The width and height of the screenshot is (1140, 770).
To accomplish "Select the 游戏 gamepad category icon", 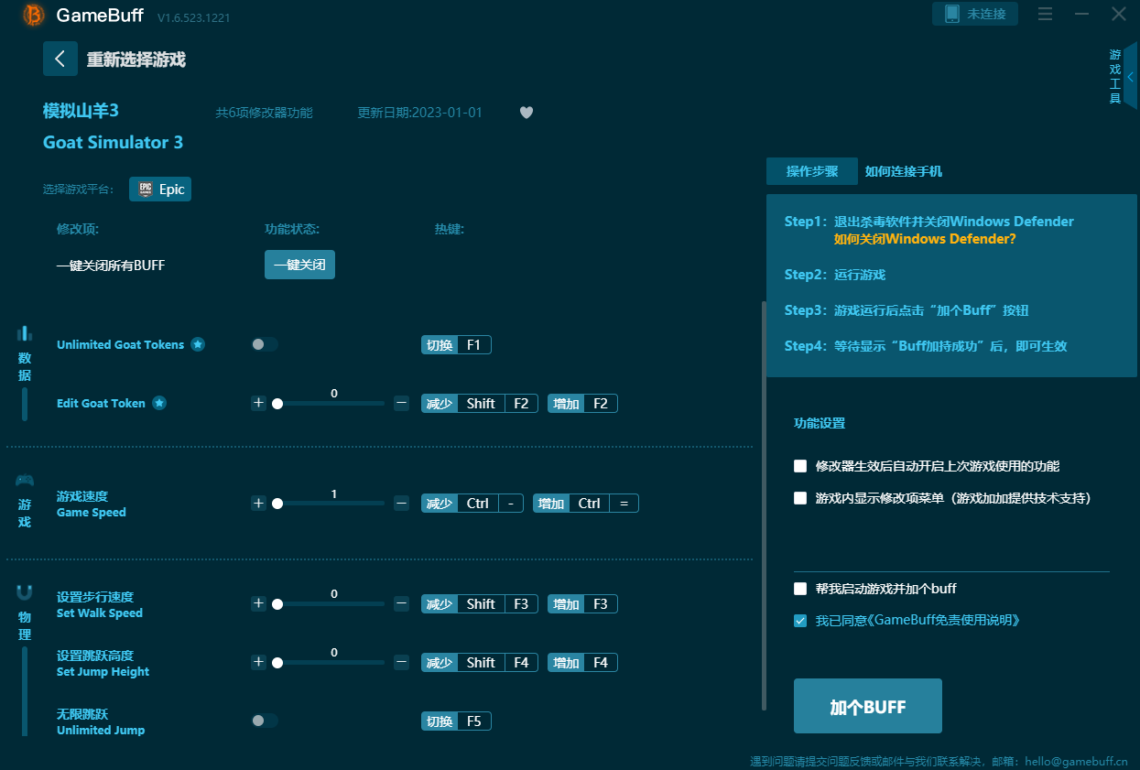I will (25, 481).
